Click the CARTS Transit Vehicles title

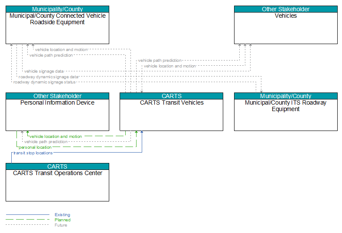(172, 103)
